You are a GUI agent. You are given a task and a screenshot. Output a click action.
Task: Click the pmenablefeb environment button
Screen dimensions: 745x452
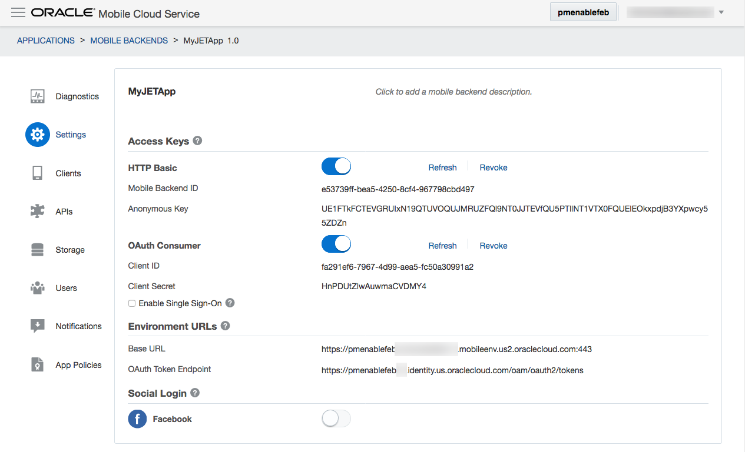[x=583, y=12]
